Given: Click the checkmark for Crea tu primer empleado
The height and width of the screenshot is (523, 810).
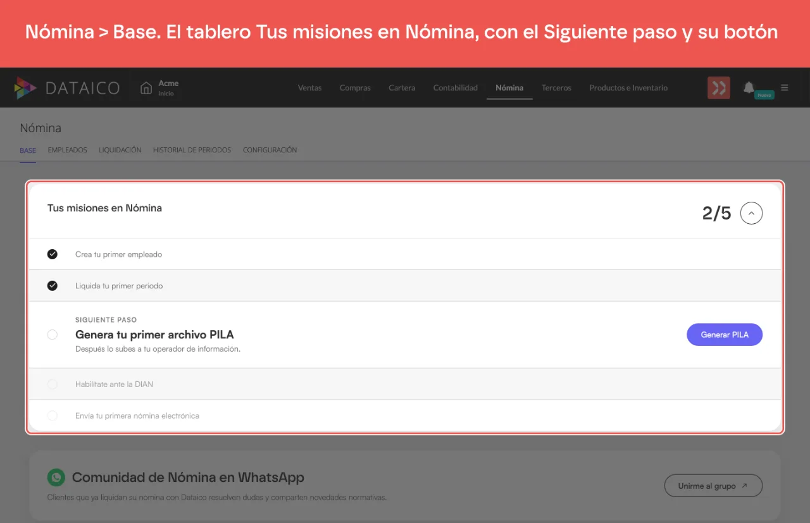Looking at the screenshot, I should pos(53,254).
